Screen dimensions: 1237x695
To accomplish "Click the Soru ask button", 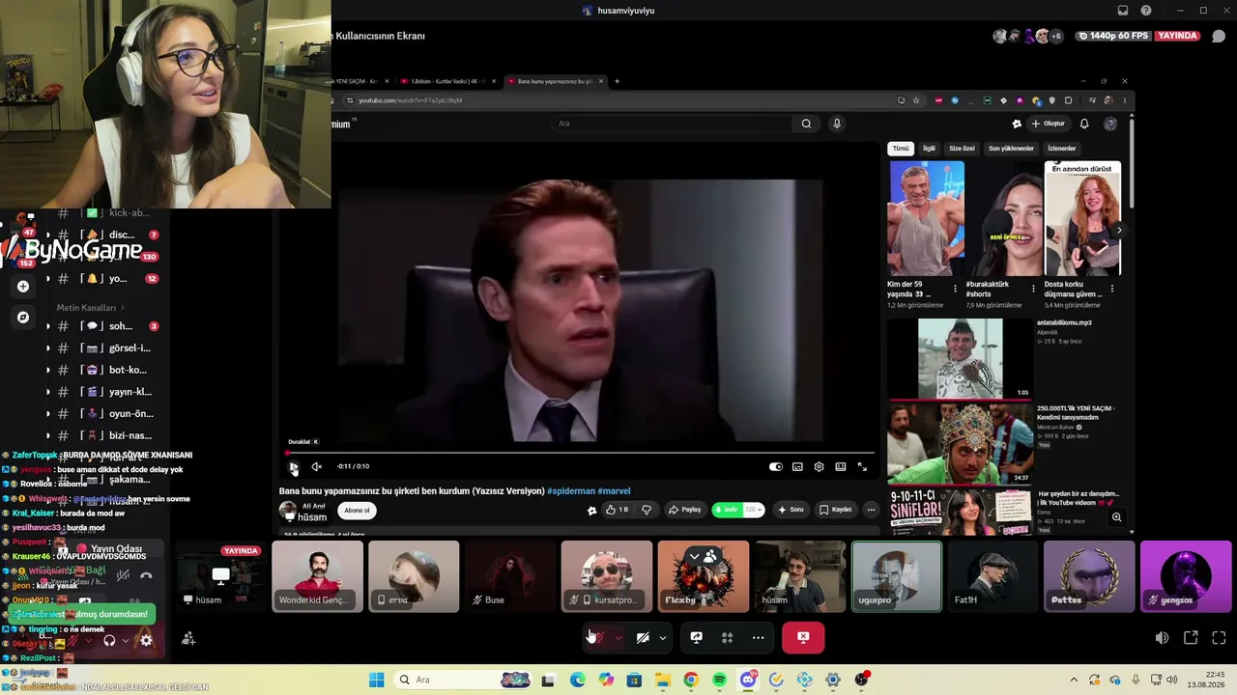I will [x=791, y=510].
